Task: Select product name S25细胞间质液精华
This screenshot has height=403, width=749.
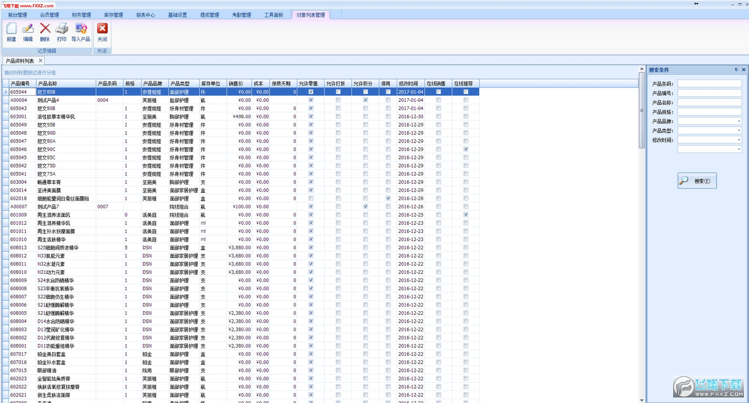Action: (x=58, y=248)
